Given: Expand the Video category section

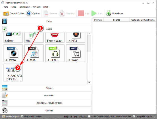Looking at the screenshot, I should pyautogui.click(x=46, y=21).
